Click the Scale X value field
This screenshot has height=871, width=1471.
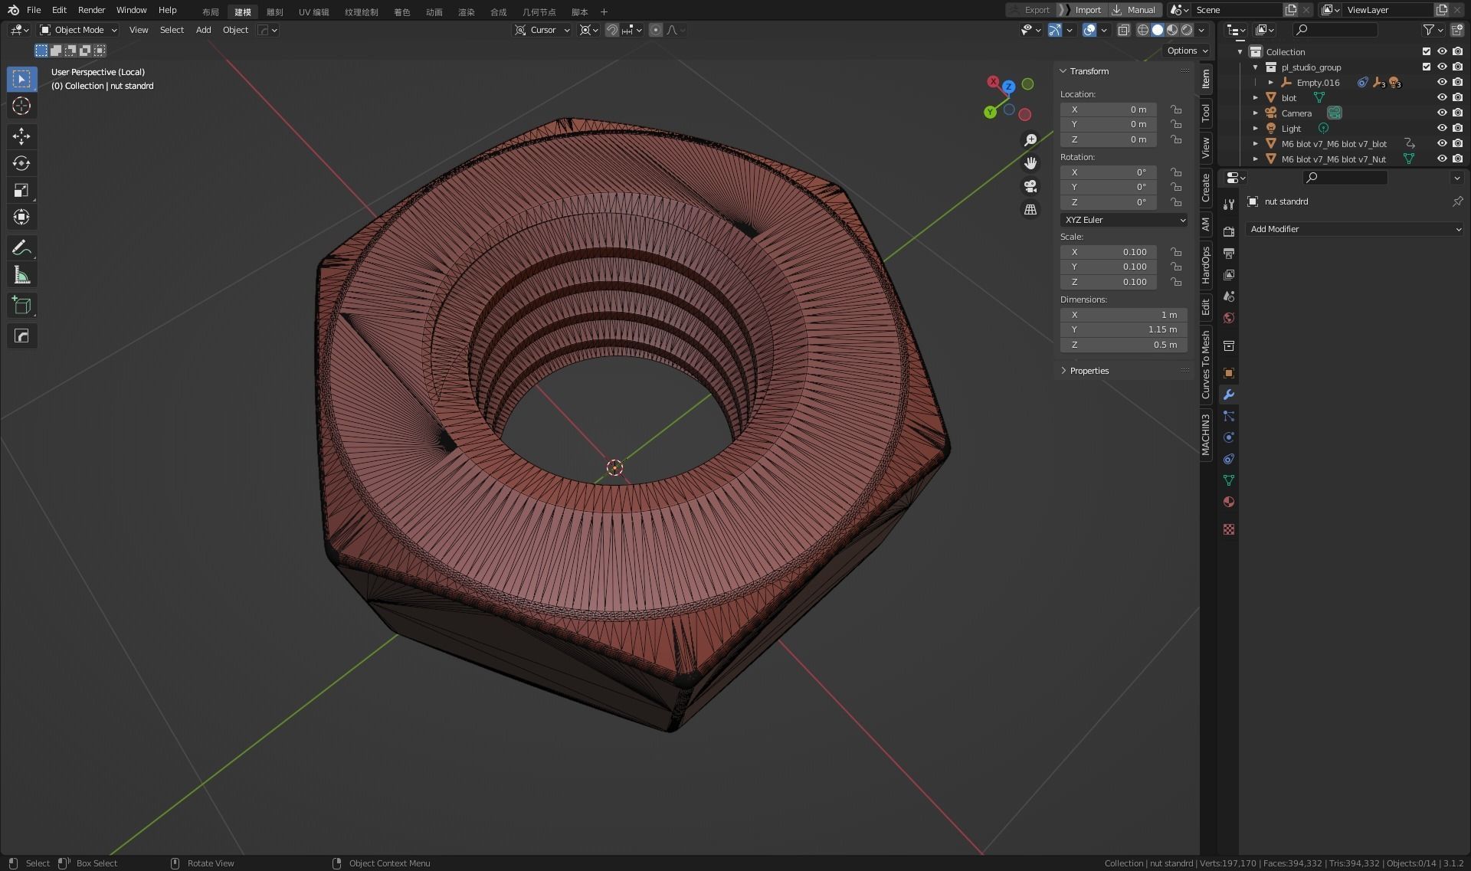coord(1109,252)
